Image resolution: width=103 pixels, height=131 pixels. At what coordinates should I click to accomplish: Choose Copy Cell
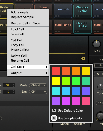coord(28,45)
